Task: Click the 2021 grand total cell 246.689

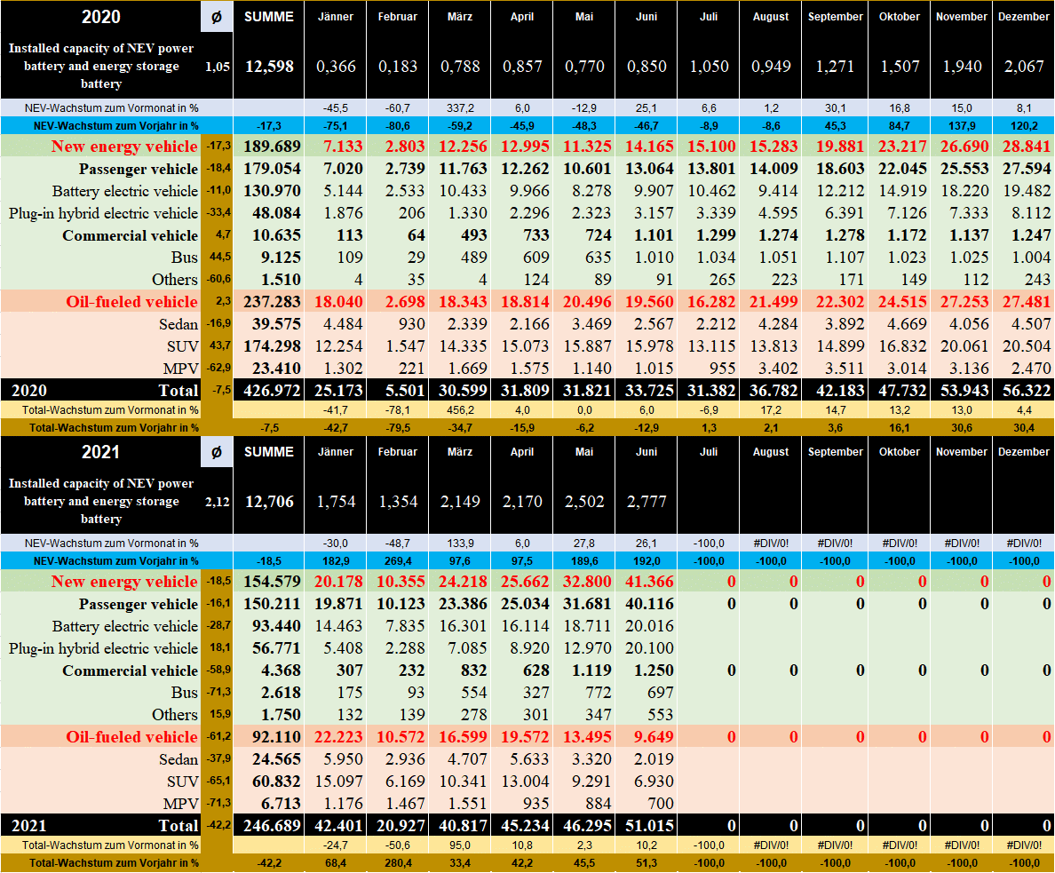Action: tap(268, 826)
